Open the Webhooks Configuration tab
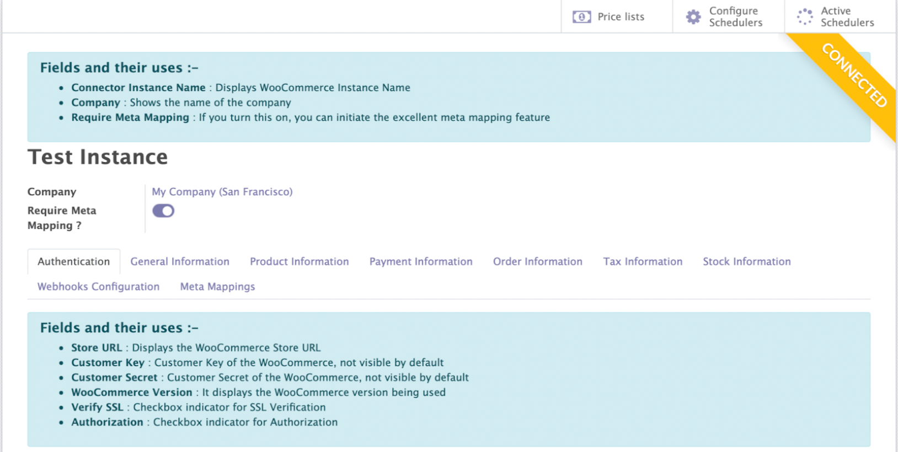This screenshot has height=452, width=898. click(98, 287)
